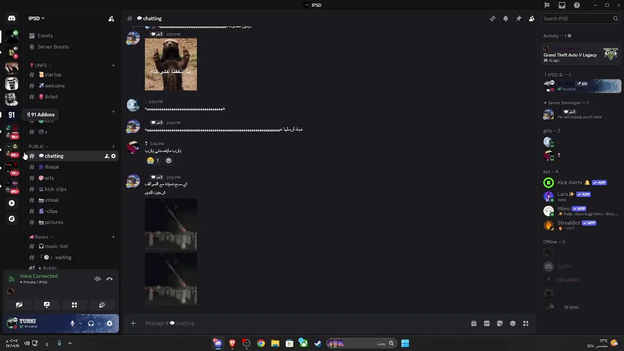The width and height of the screenshot is (624, 351).
Task: Open Discord direct messages home
Action: point(12,19)
